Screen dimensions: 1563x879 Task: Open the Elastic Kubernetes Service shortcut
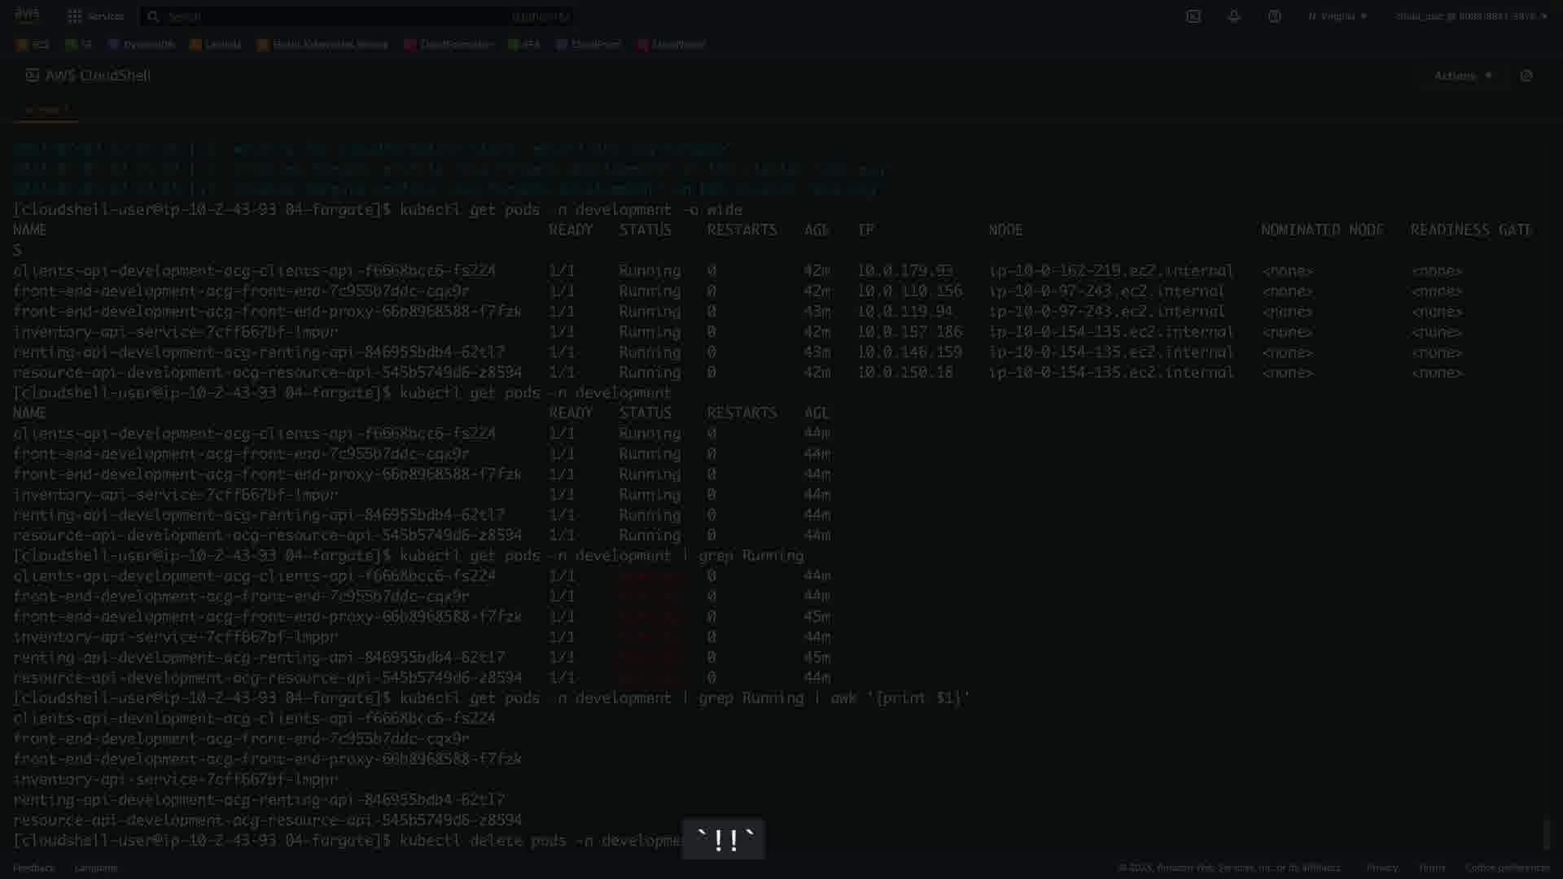(x=322, y=45)
